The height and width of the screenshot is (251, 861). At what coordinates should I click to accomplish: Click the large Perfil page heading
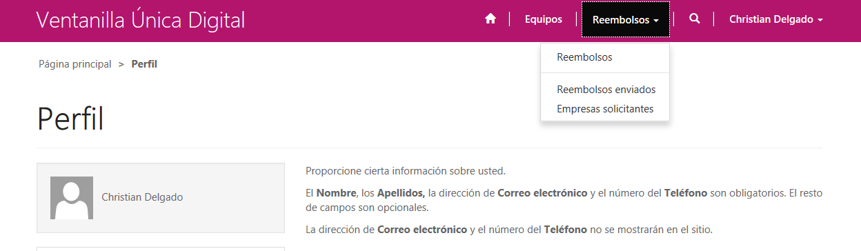[x=70, y=119]
